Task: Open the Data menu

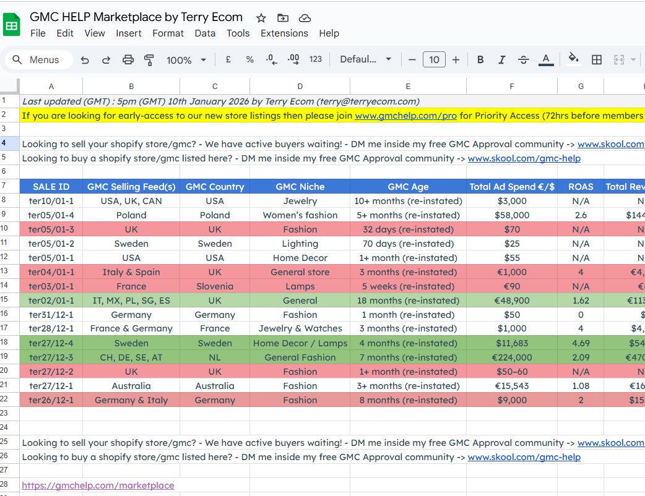Action: 205,33
